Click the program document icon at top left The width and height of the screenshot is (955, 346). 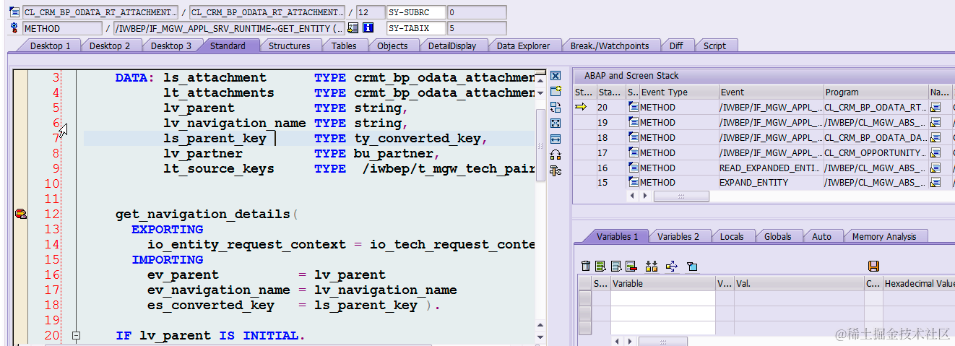pyautogui.click(x=14, y=12)
